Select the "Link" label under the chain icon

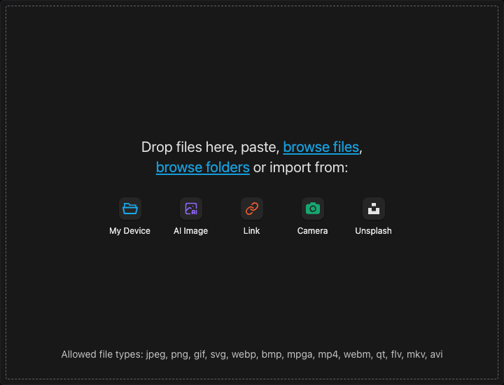(x=252, y=231)
